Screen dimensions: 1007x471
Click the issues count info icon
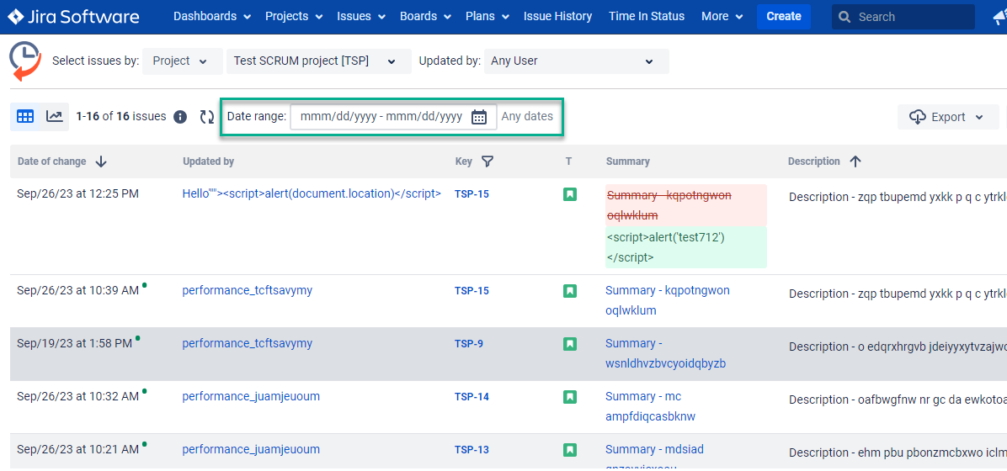(180, 117)
